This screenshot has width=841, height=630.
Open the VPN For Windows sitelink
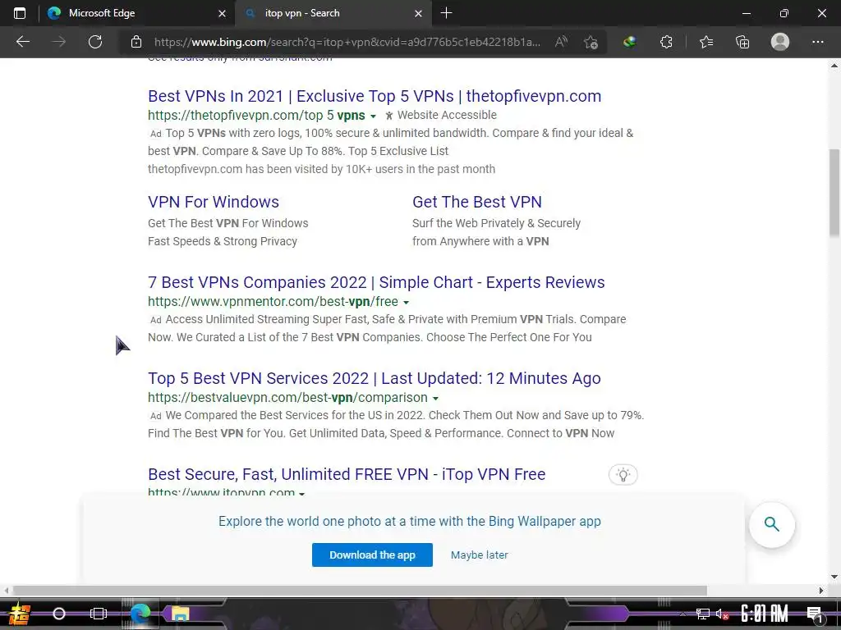[x=214, y=202]
